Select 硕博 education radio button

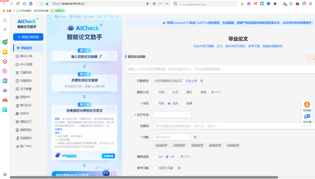183,104
